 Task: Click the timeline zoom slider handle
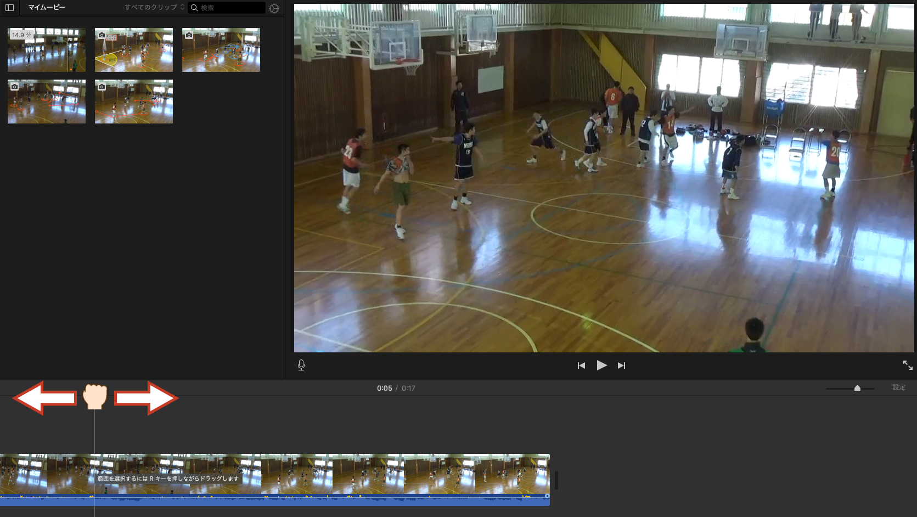[857, 389]
